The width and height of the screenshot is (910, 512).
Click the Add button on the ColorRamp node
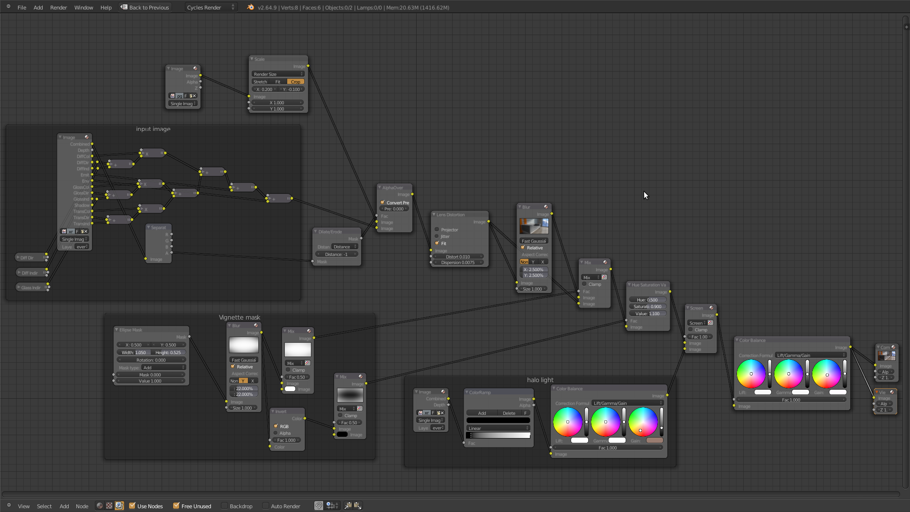[x=482, y=413]
